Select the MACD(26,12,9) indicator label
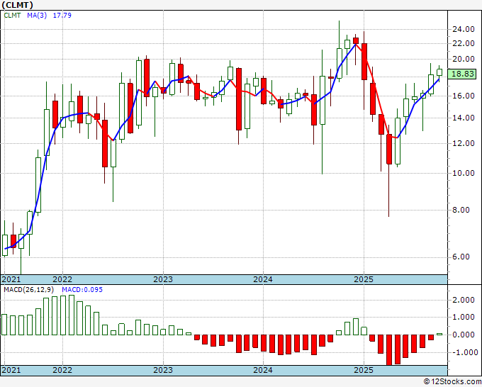482x387 pixels. 29,290
